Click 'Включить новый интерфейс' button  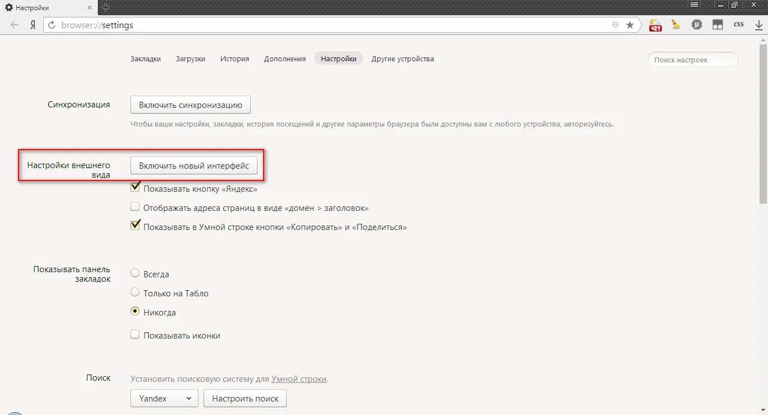[194, 165]
